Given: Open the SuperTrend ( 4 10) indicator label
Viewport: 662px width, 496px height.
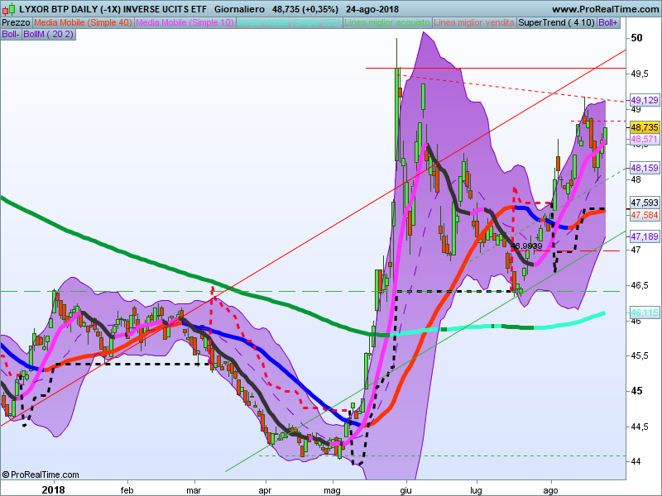Looking at the screenshot, I should [557, 23].
